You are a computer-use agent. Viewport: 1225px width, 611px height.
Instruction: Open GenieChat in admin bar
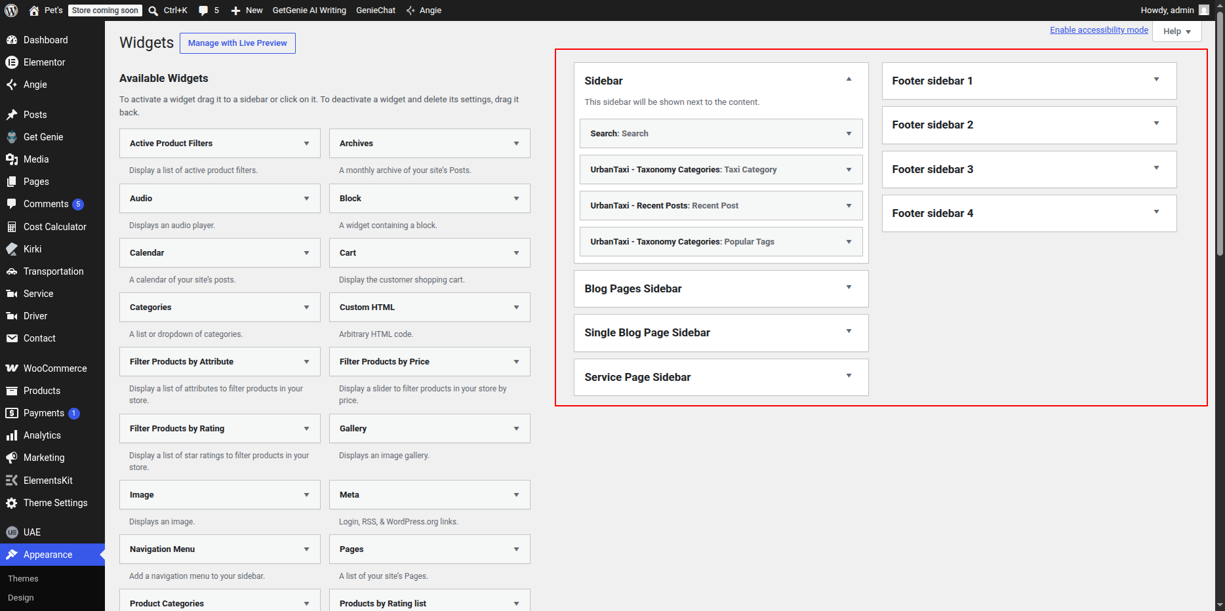pos(376,10)
